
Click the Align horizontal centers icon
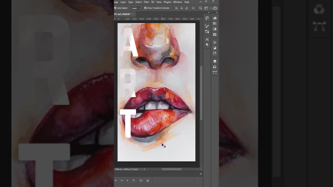pyautogui.click(x=182, y=8)
